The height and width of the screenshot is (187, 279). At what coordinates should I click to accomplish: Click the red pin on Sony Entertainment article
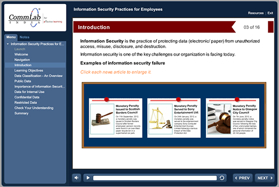[178, 99]
